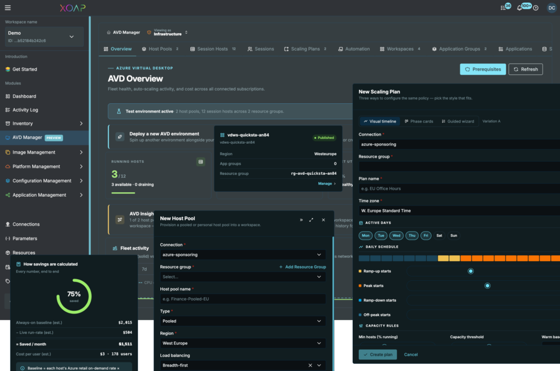Click the savings calculator icon
Screen dimensions: 560x371
coord(18,264)
